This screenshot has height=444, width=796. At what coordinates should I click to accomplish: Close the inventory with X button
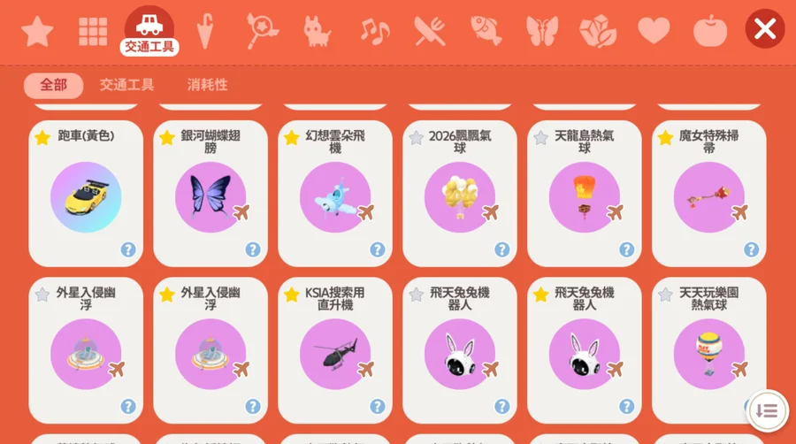pos(765,29)
